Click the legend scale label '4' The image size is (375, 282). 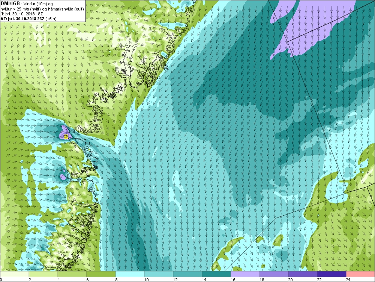click(x=58, y=280)
